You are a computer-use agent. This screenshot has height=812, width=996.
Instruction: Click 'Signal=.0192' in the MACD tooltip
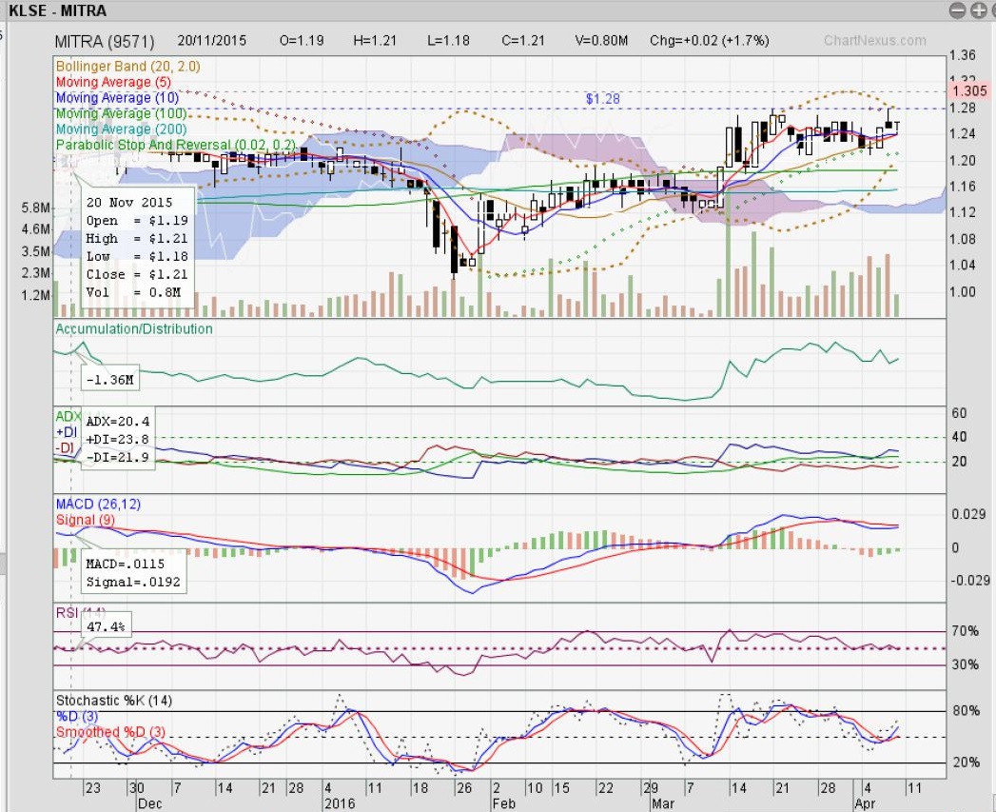133,582
